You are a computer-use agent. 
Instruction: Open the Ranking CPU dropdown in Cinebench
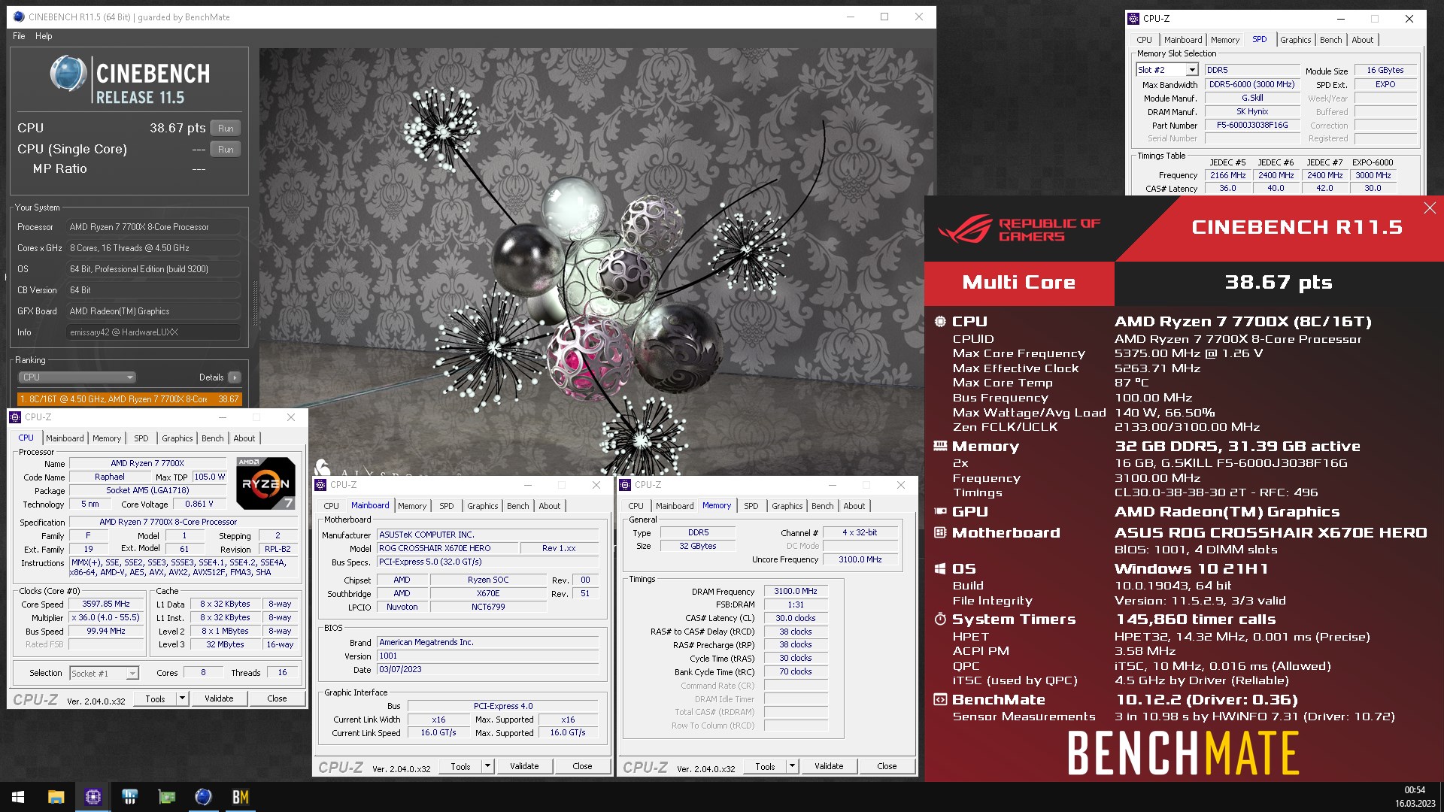click(x=77, y=377)
